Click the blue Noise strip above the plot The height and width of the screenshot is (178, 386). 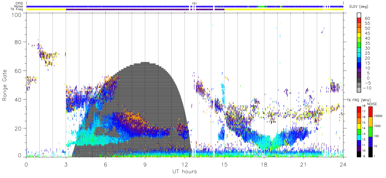(185, 6)
